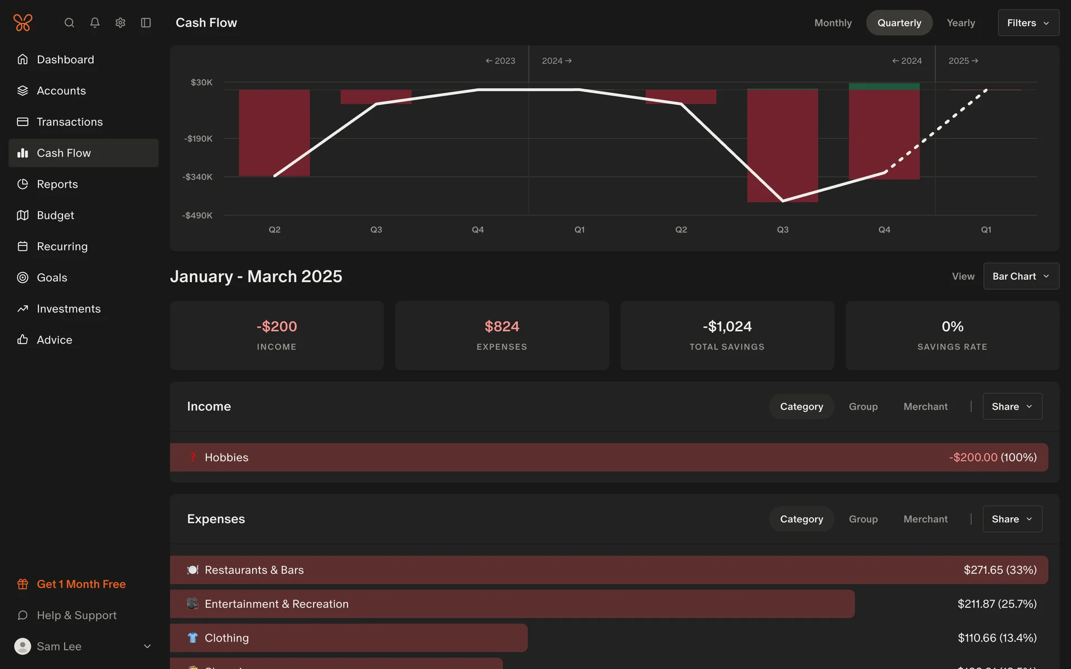Collapse sidebar with panel icon

pyautogui.click(x=146, y=23)
